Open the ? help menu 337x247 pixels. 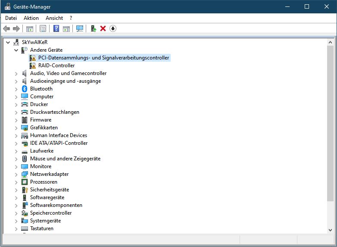[x=71, y=18]
